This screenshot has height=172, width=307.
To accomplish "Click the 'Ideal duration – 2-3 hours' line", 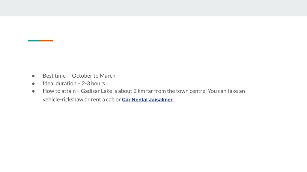I will 74,84.
